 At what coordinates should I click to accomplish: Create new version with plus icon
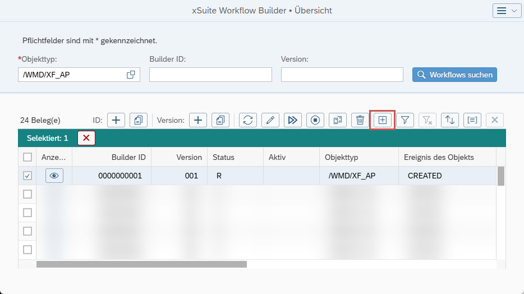click(198, 120)
